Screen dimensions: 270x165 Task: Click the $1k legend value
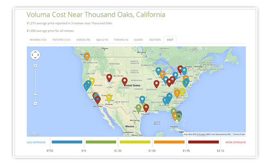pos(84,151)
